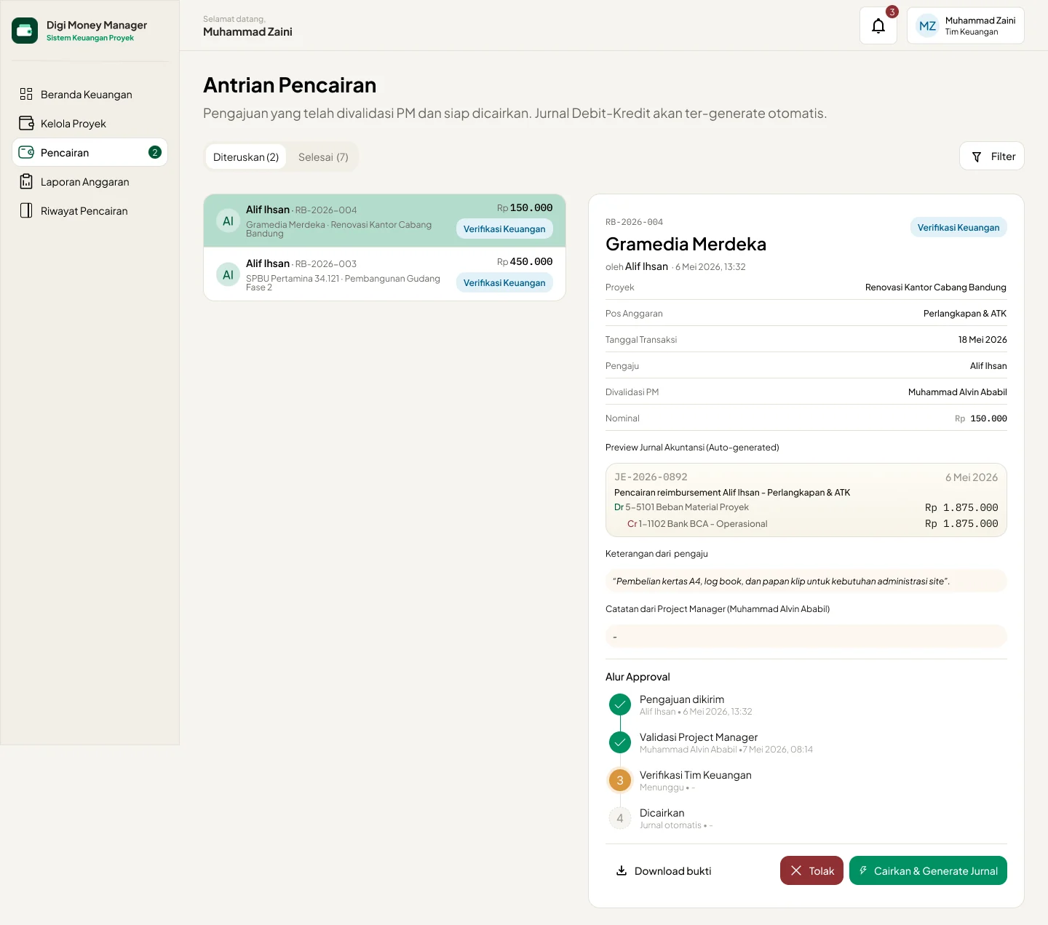Click Cr 1-1102 Bank BCA - Operasional line
This screenshot has width=1048, height=925.
pos(813,523)
